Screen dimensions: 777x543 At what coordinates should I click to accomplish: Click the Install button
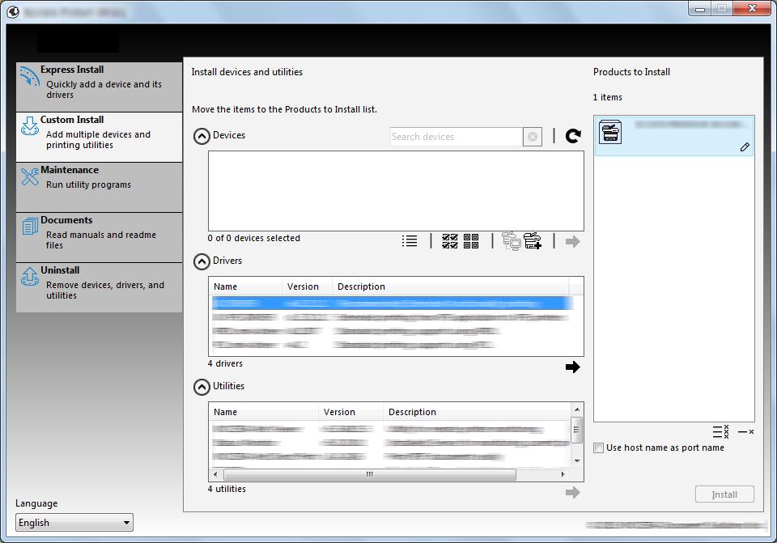pyautogui.click(x=724, y=494)
